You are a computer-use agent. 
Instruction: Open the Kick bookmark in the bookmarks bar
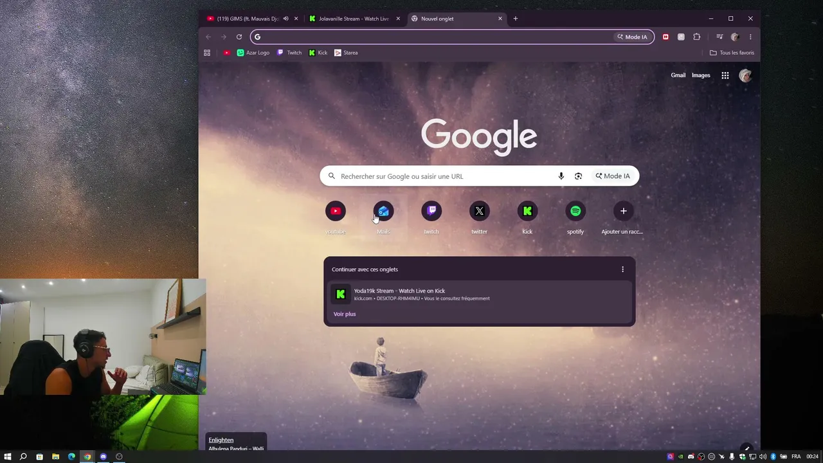click(x=318, y=53)
